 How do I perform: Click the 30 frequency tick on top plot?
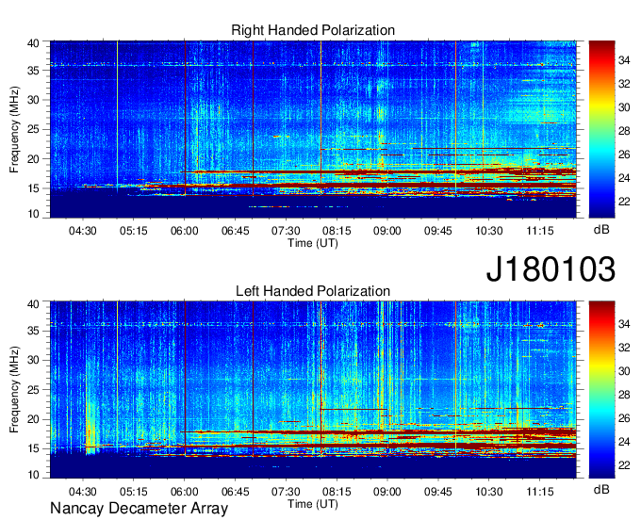point(33,100)
